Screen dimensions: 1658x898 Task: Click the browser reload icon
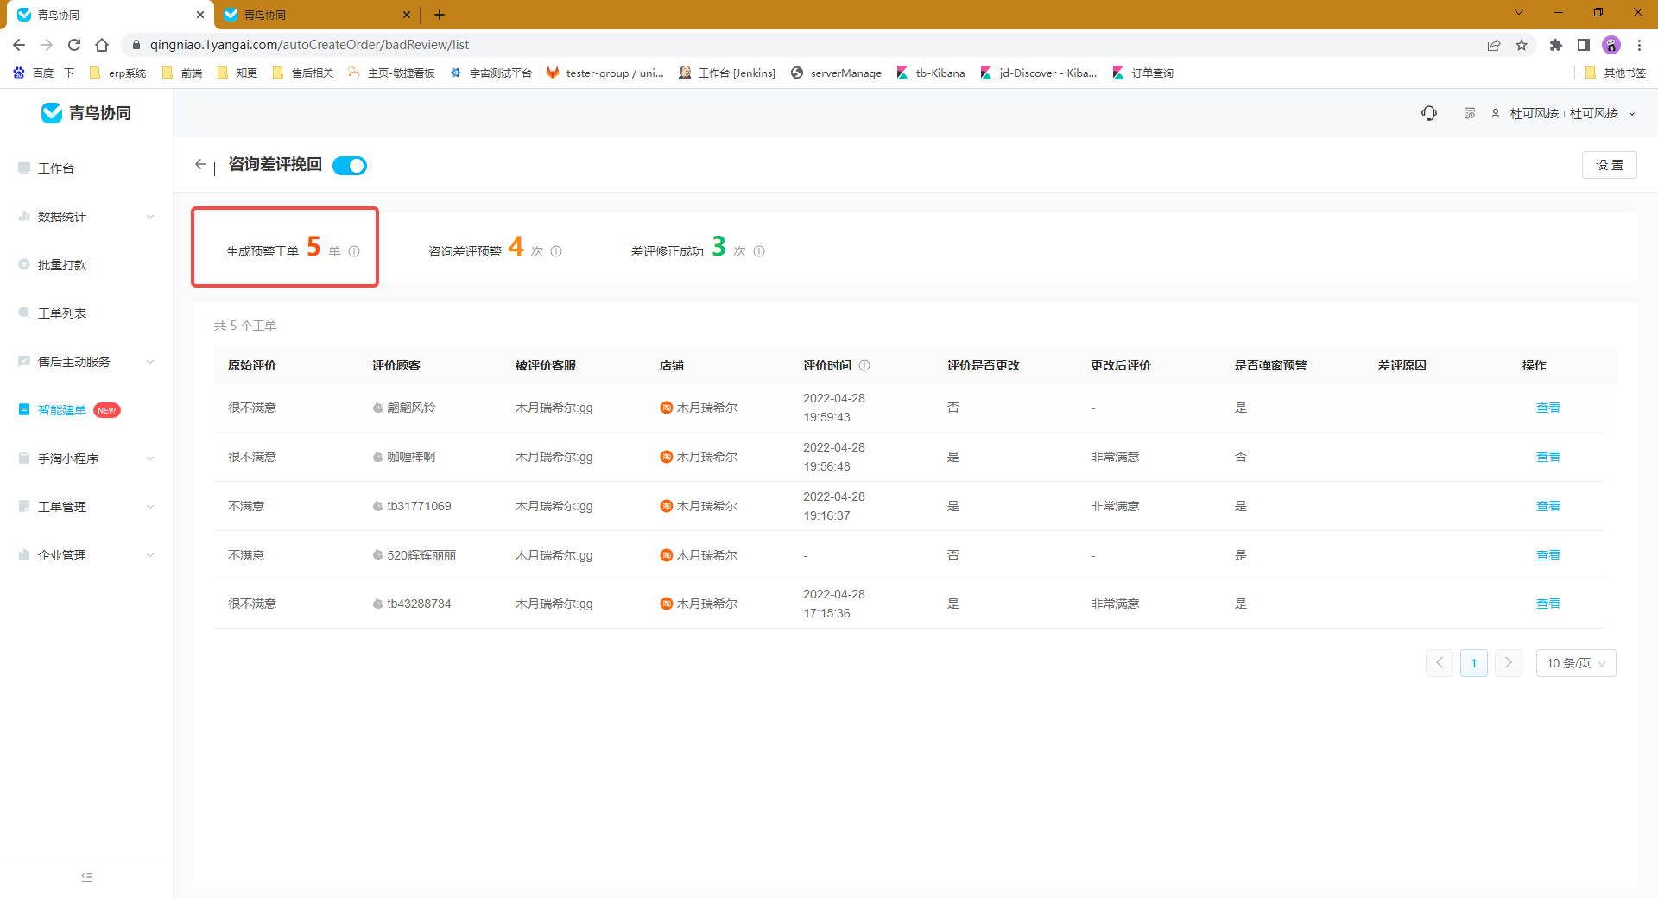tap(74, 45)
